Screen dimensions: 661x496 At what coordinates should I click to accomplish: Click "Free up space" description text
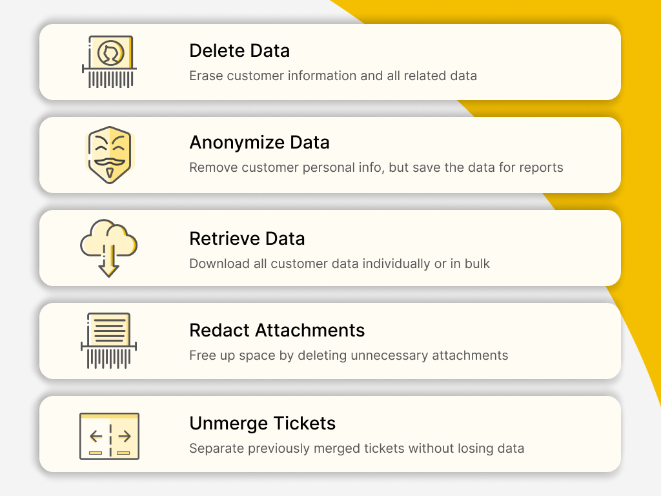pyautogui.click(x=349, y=356)
